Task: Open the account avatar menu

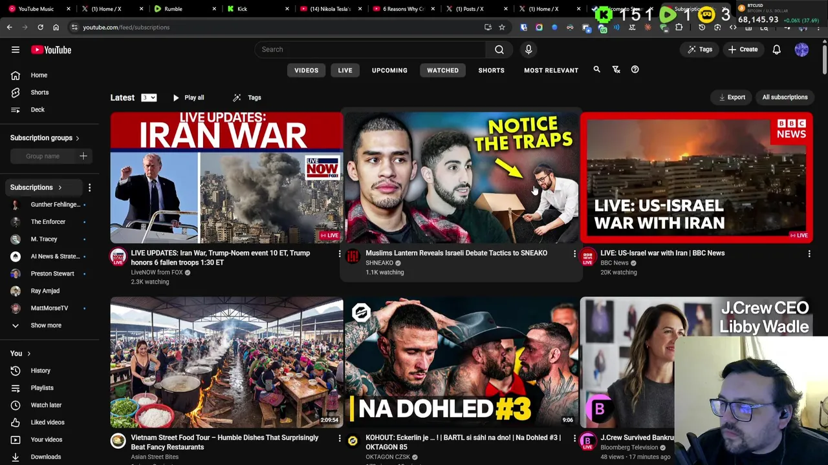Action: (801, 50)
